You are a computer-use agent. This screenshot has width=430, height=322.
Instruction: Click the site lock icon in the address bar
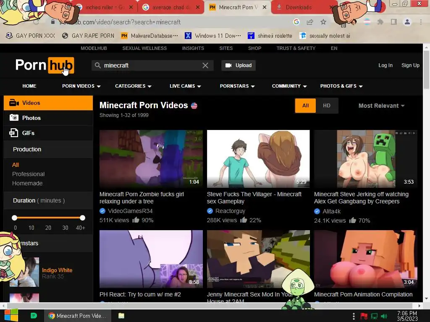(x=53, y=22)
